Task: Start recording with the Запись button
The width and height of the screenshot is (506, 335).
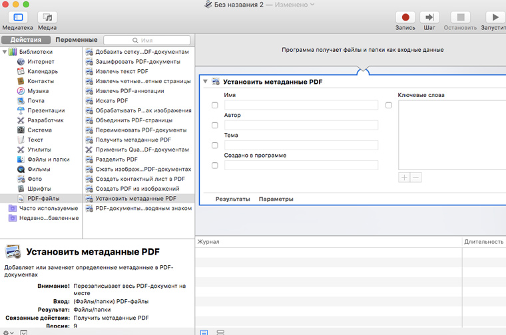Action: click(x=405, y=17)
